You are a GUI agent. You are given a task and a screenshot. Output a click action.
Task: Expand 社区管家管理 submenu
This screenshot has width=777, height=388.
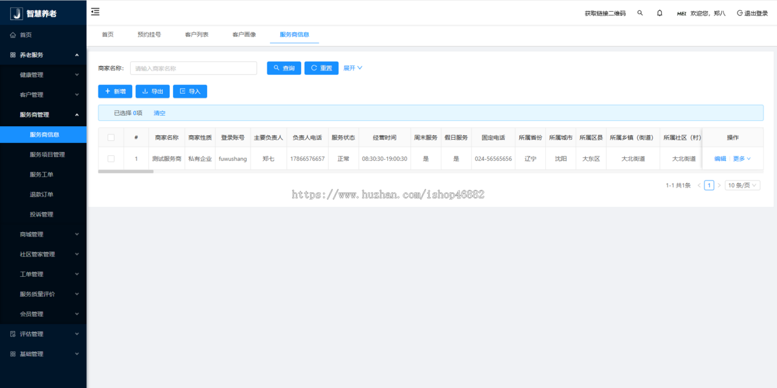click(43, 255)
